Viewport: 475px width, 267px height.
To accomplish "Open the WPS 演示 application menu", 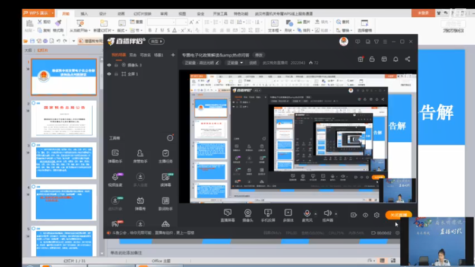I will tap(38, 13).
